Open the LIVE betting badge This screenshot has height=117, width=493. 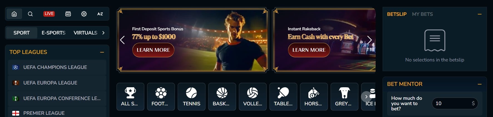(x=49, y=14)
